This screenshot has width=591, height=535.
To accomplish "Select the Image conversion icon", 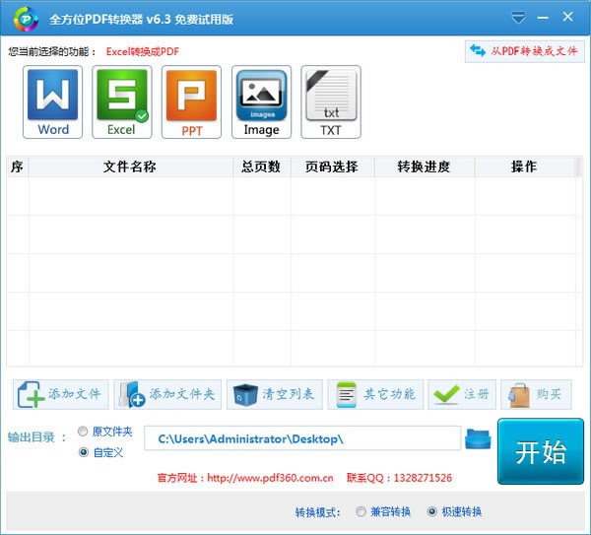I will click(x=261, y=102).
